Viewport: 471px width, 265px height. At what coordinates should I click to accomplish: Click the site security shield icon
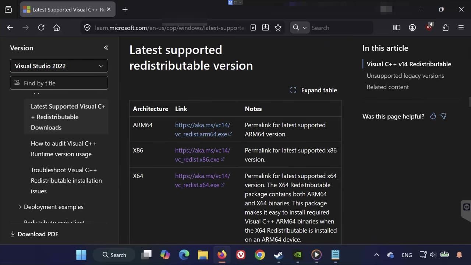[87, 28]
